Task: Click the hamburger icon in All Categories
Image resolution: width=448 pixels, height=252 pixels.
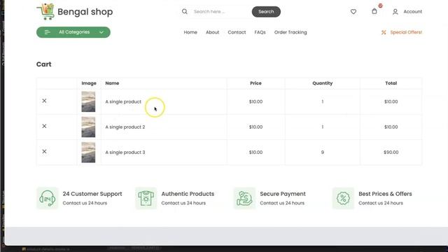Action: (48, 32)
